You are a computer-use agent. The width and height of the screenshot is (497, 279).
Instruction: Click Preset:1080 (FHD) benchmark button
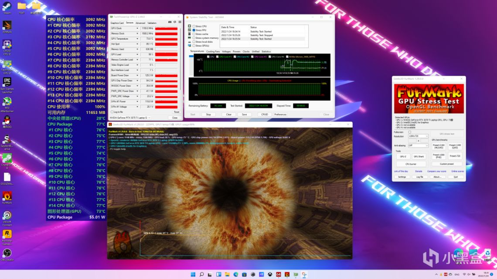point(439,156)
